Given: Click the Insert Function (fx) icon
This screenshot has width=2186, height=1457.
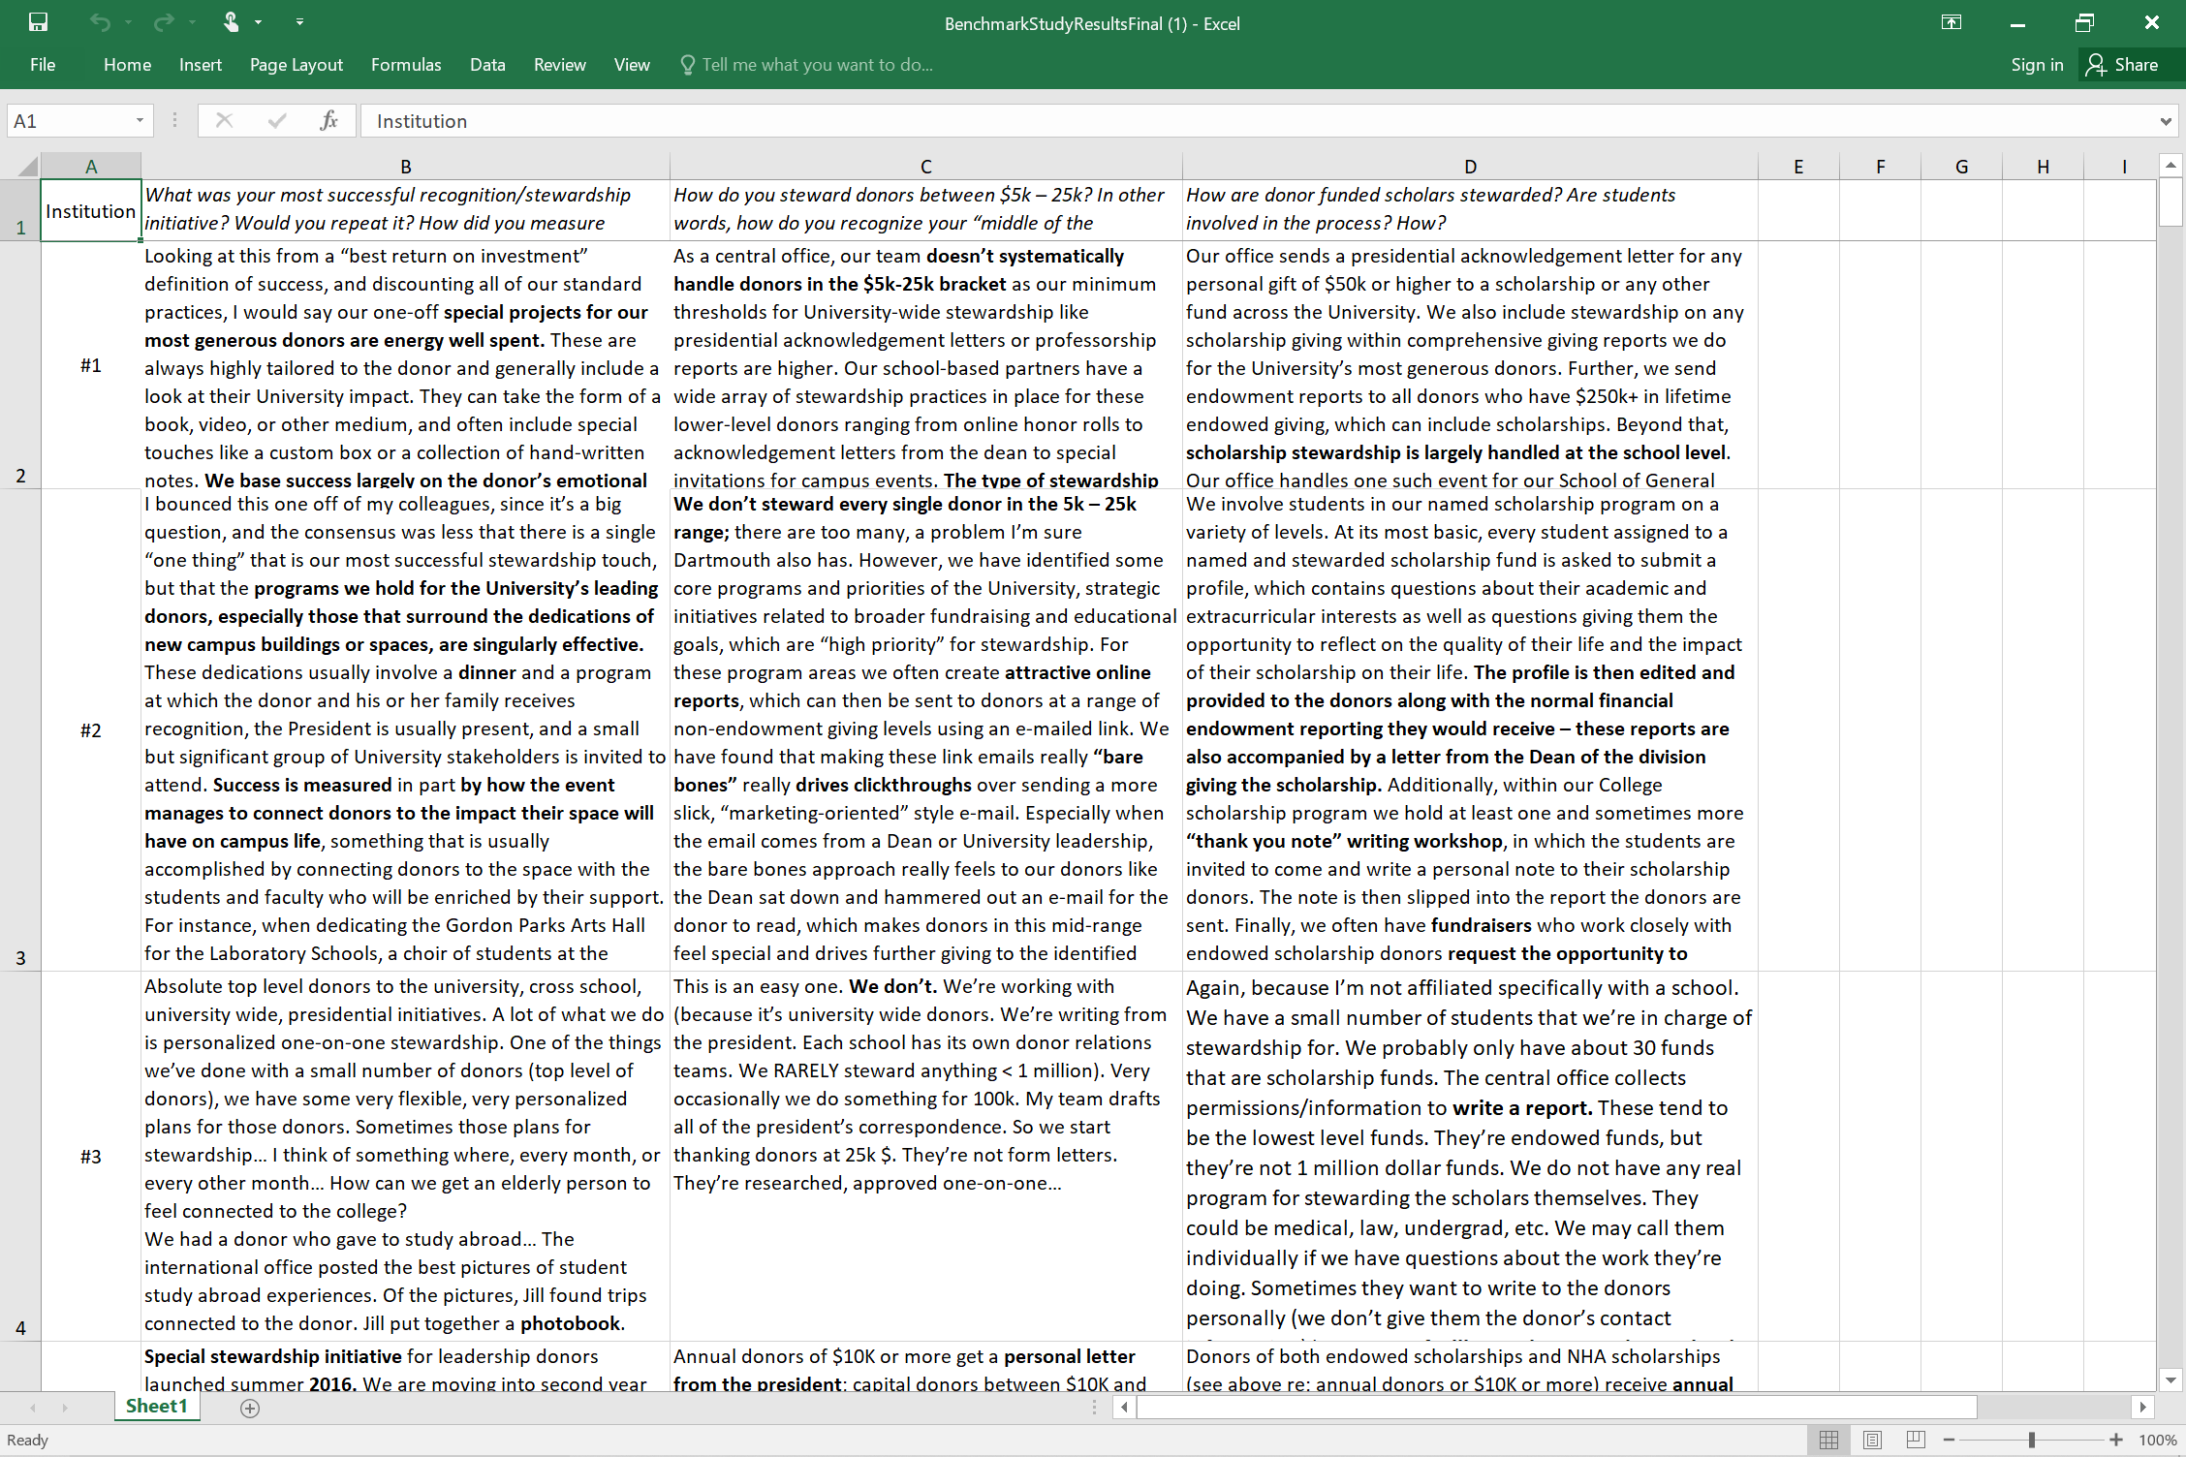Looking at the screenshot, I should click(328, 120).
